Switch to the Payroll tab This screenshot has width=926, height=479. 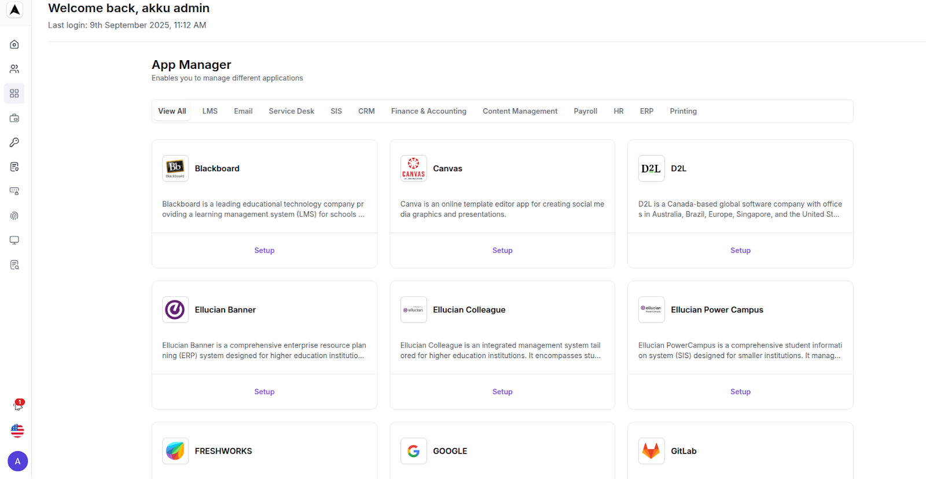tap(586, 111)
